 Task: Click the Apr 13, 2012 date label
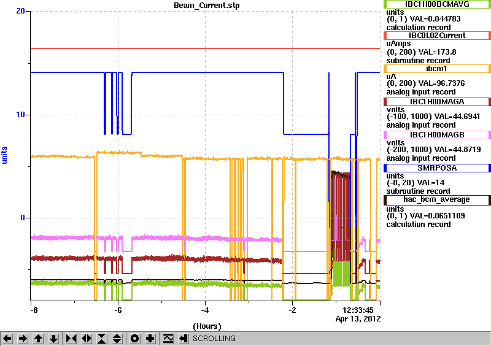[x=358, y=319]
